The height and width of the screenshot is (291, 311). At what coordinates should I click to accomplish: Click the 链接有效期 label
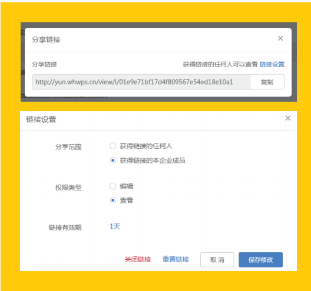point(65,228)
